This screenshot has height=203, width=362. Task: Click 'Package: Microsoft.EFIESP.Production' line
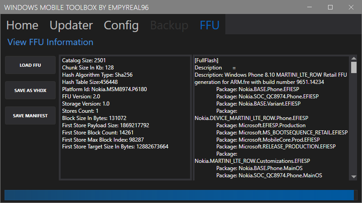(261, 125)
